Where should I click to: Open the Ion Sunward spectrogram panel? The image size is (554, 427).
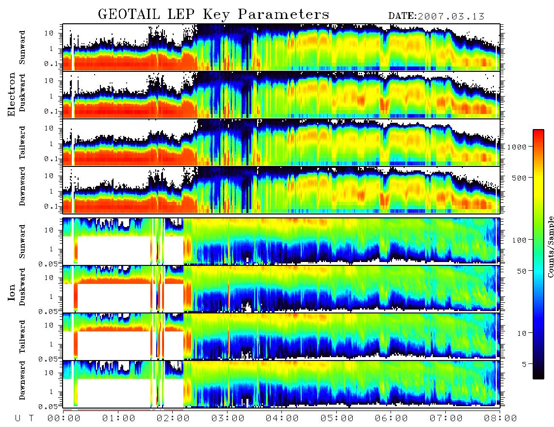tap(281, 241)
